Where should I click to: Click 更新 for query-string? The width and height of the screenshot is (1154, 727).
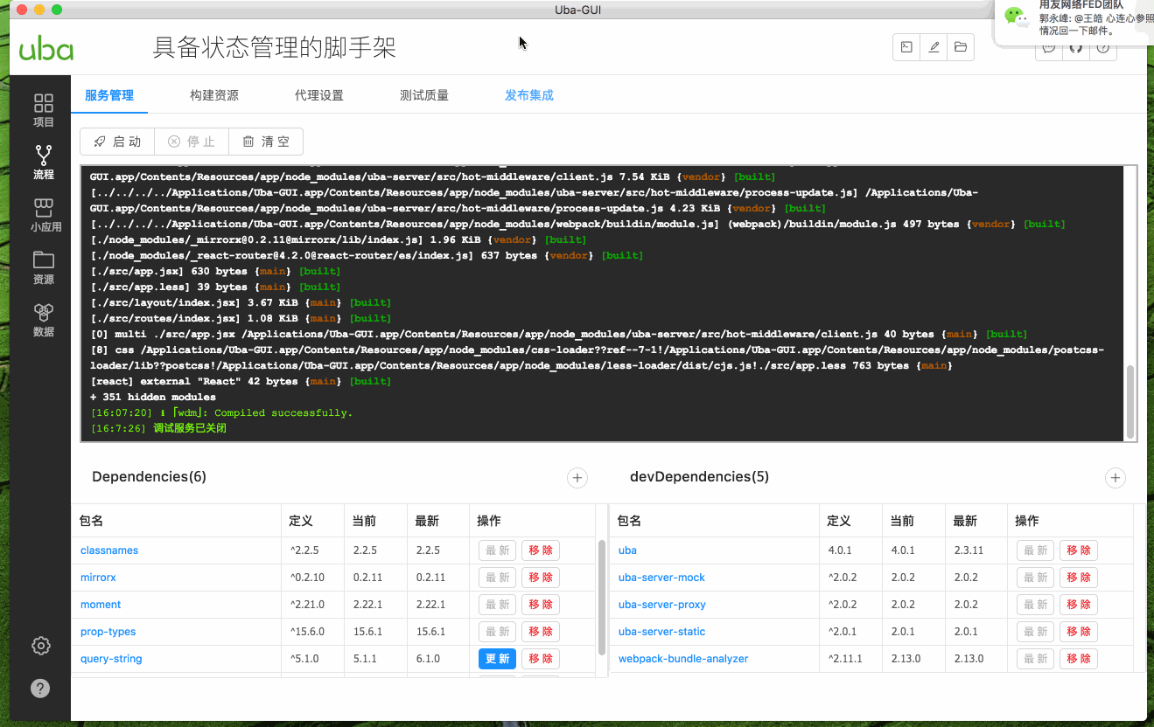click(497, 659)
